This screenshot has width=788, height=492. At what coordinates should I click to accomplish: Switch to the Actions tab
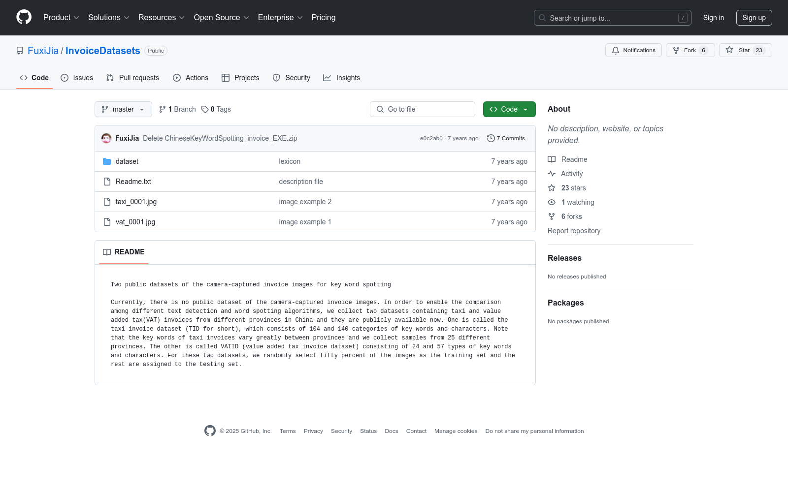191,78
